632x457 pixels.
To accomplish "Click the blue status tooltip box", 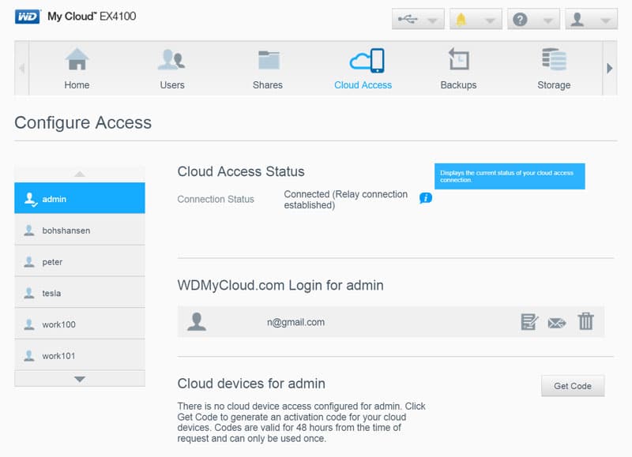I will click(x=510, y=176).
